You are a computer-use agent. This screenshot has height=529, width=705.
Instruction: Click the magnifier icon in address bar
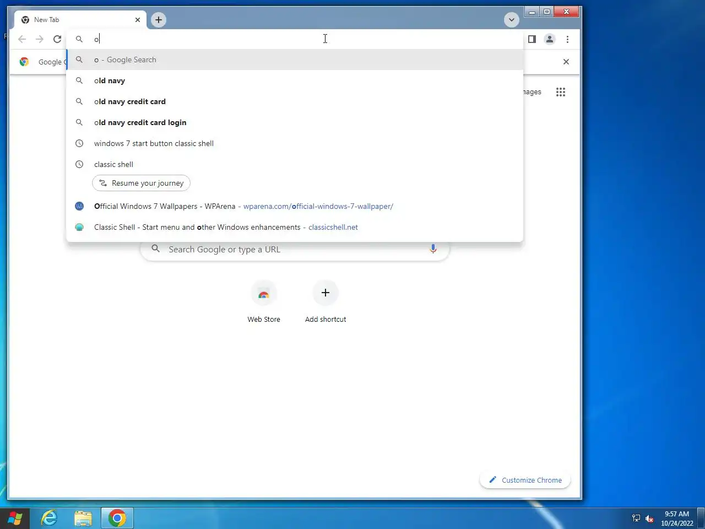click(x=79, y=39)
